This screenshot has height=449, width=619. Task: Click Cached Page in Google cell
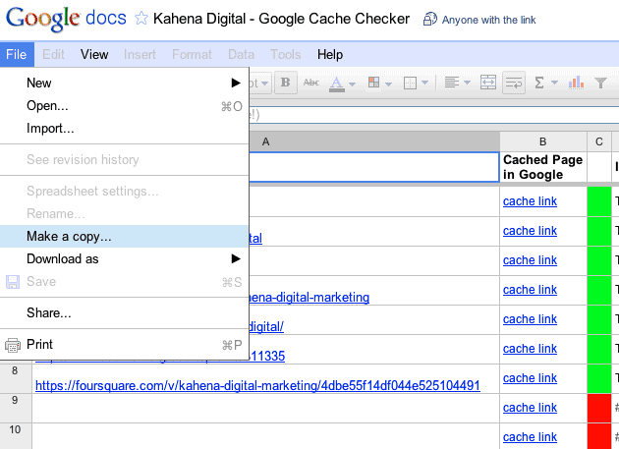543,167
